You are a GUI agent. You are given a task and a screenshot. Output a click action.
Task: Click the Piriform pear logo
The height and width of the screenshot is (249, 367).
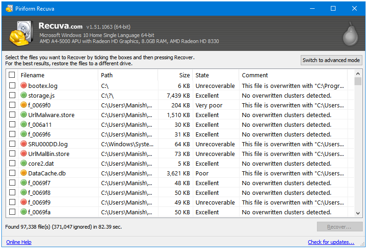click(x=350, y=34)
